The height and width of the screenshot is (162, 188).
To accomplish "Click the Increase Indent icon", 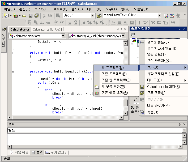I will tap(62, 22).
